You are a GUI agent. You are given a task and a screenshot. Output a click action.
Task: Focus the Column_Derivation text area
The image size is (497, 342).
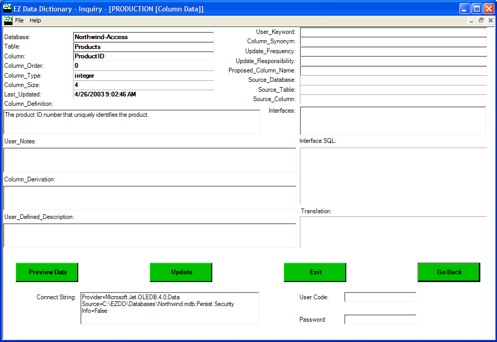coord(149,198)
